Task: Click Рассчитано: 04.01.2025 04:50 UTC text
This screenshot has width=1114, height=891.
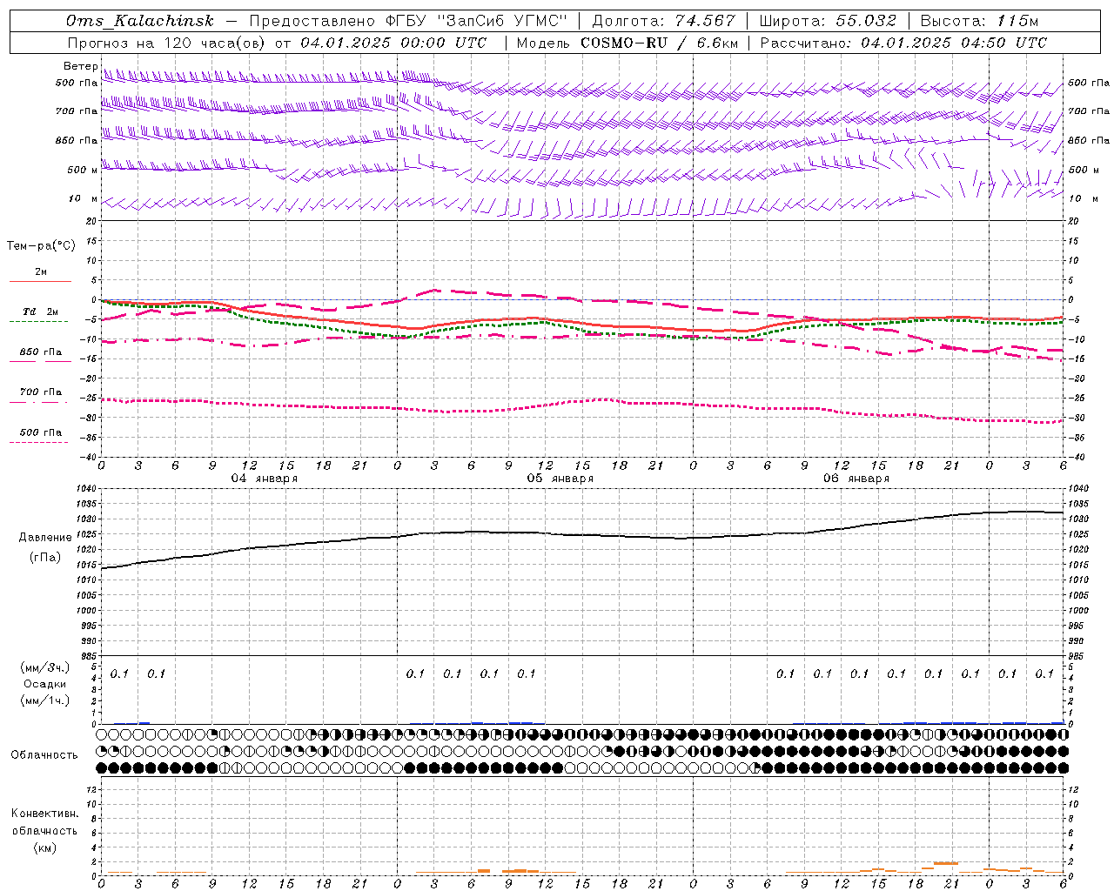Action: pos(903,43)
